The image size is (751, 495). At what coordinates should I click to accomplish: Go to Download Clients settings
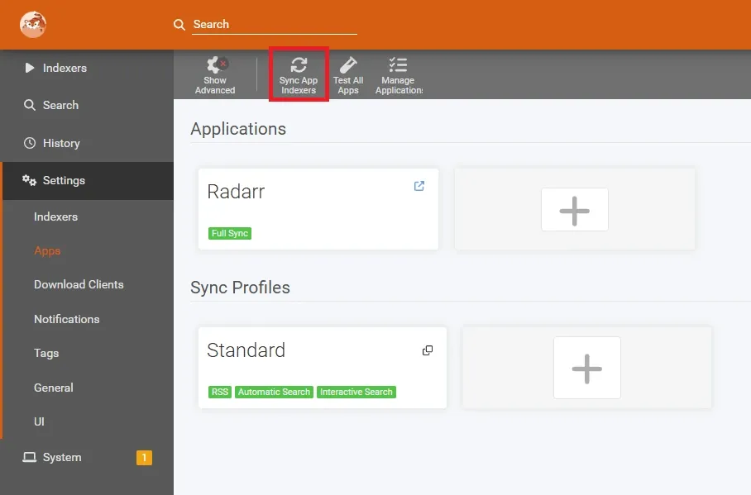coord(79,284)
